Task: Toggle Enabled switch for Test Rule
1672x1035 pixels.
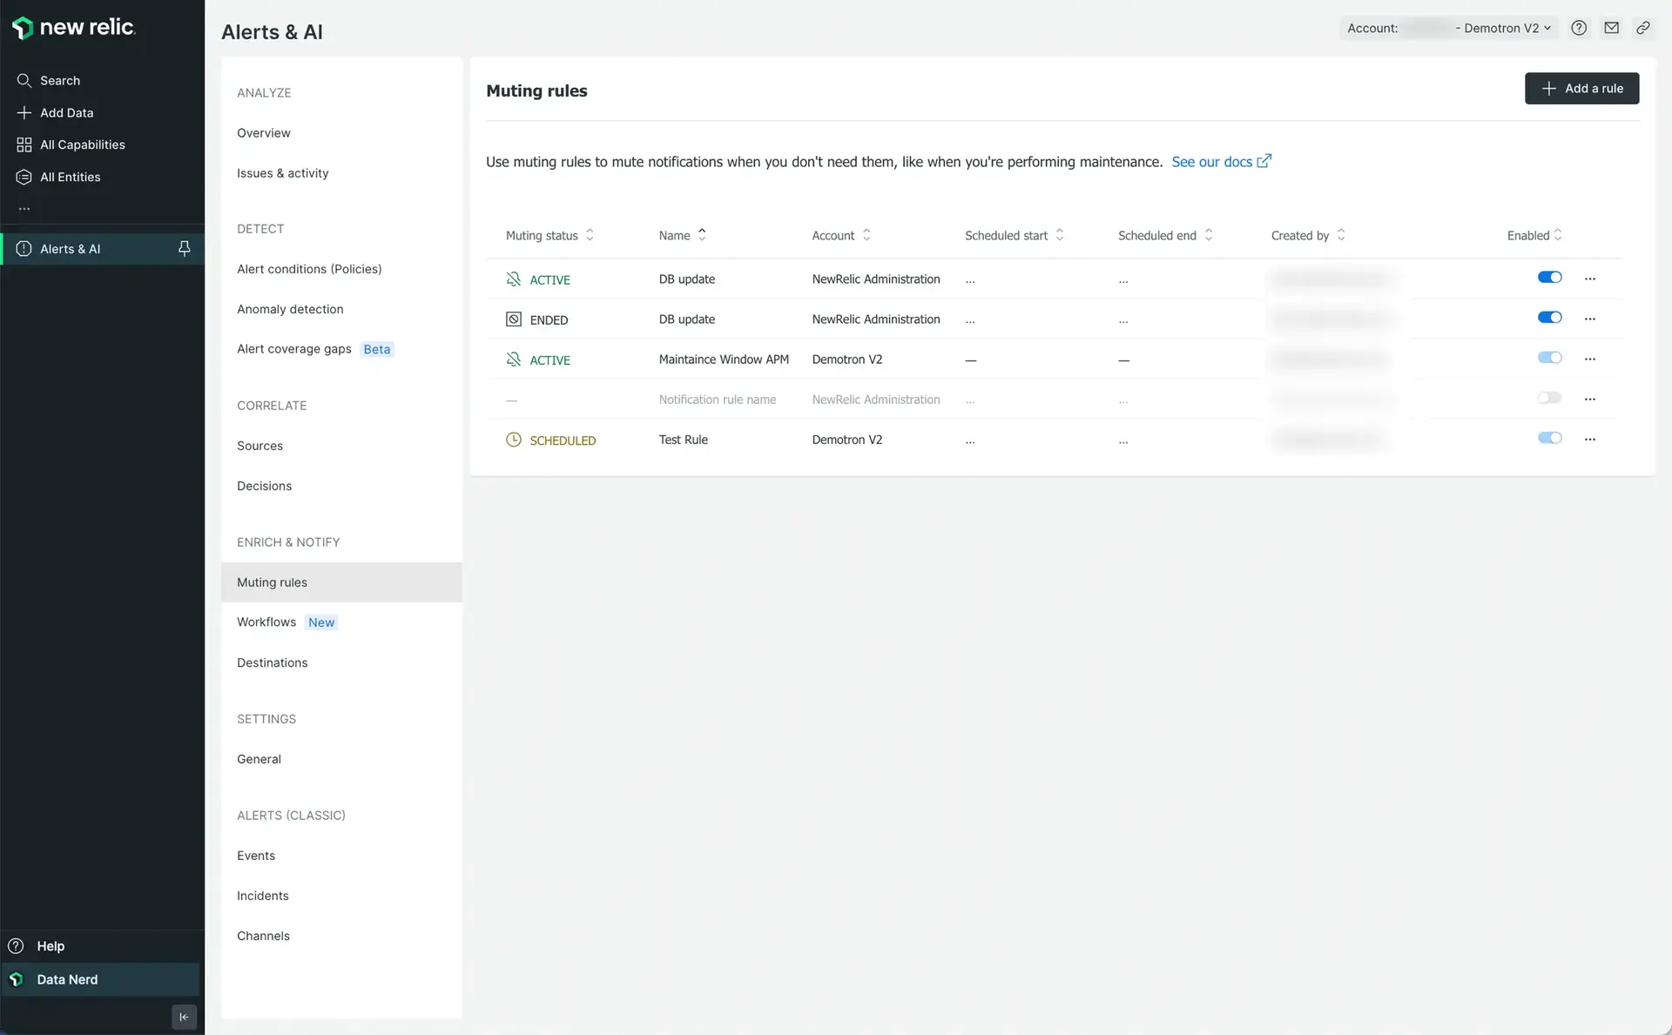Action: pyautogui.click(x=1549, y=437)
